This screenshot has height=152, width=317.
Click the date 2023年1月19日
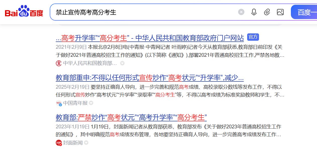[x=73, y=126]
